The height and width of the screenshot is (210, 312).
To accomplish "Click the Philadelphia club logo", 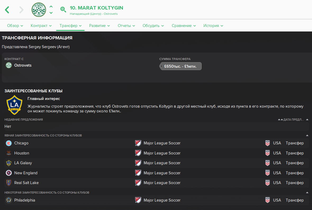I will coord(9,200).
